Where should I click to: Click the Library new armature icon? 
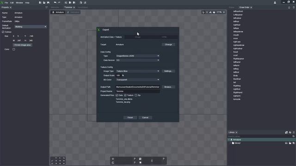tap(286, 132)
